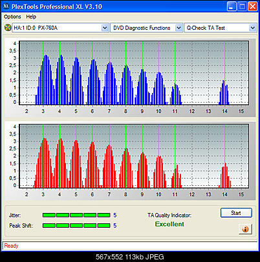Expand the Q-Check TA Test dropdown arrow
Screen dimensions: 260x262
click(x=253, y=28)
